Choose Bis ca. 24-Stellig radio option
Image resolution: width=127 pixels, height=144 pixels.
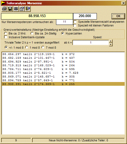(x=32, y=33)
